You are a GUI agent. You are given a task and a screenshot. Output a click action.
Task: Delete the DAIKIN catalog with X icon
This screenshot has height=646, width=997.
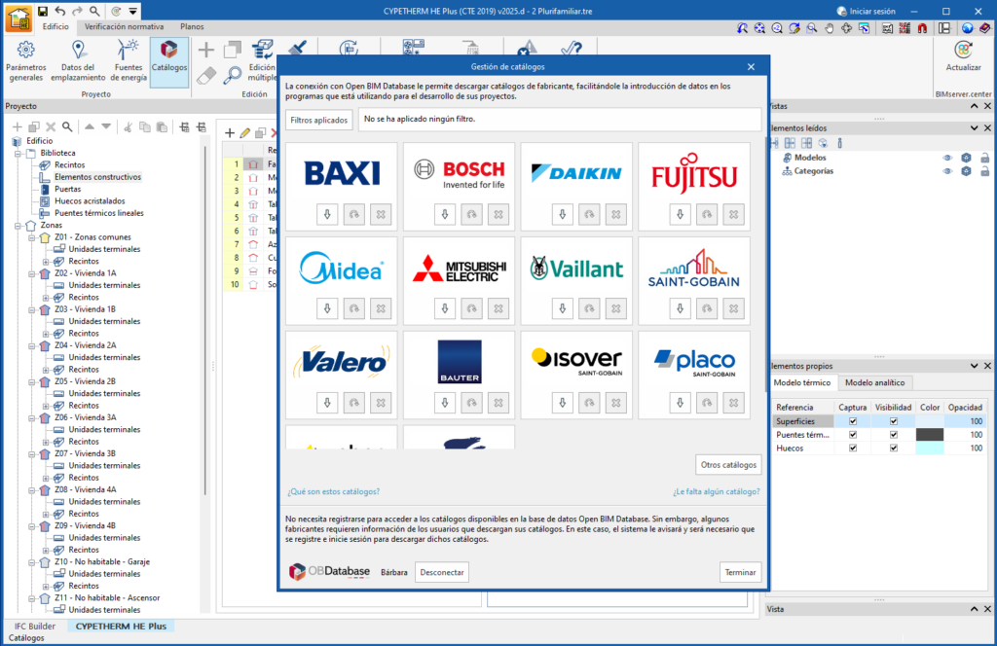click(x=616, y=214)
